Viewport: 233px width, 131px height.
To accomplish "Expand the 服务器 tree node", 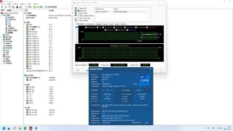I will point(2,39).
